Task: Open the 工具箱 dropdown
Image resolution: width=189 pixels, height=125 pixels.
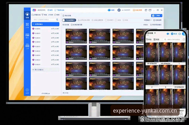Action: coord(157,16)
